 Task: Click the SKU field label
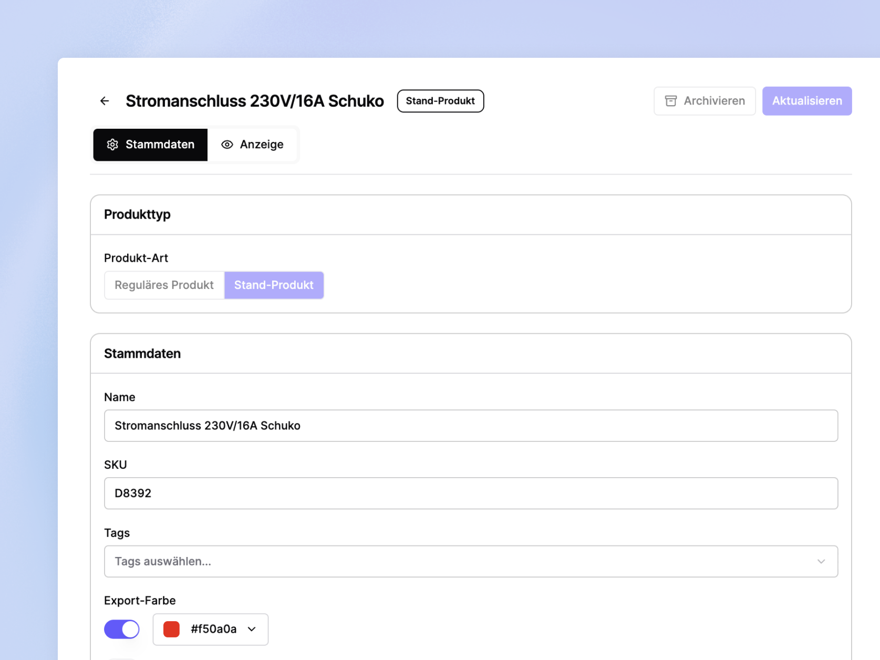[116, 465]
